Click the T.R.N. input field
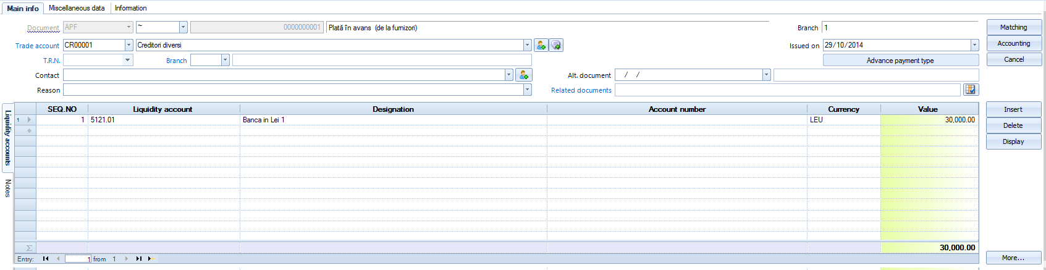Screen dimensions: 1046x270 click(98, 60)
